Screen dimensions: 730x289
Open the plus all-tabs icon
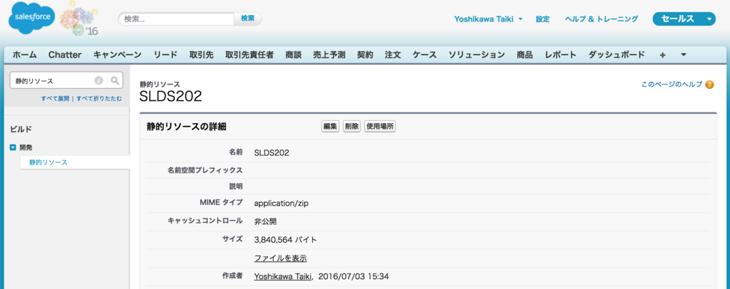[662, 55]
